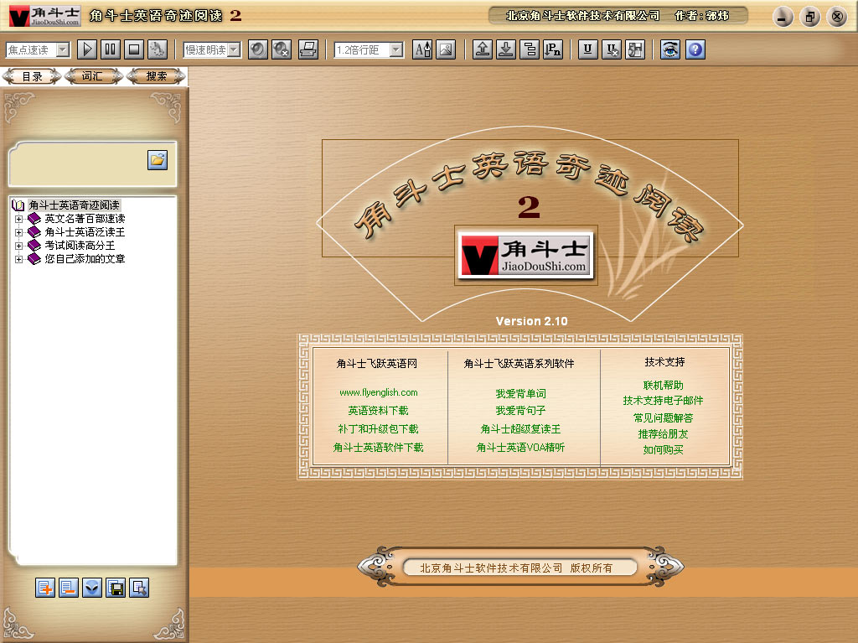The height and width of the screenshot is (643, 858).
Task: Open the 常见问题解答 link
Action: pos(664,417)
